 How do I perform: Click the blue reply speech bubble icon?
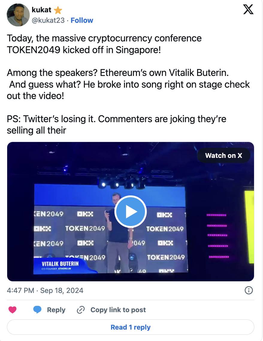pyautogui.click(x=37, y=310)
